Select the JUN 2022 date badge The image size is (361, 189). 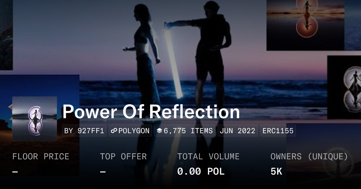click(x=238, y=131)
